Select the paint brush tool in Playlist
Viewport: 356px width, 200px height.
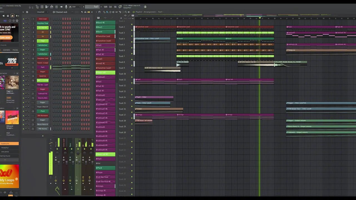coord(107,12)
